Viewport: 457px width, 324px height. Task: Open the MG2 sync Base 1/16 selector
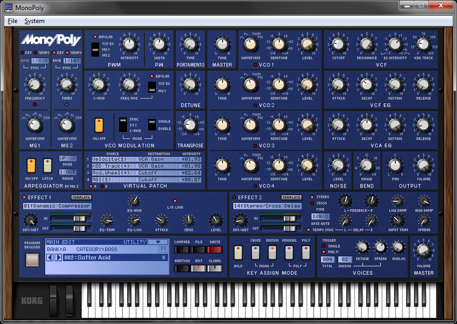[x=71, y=61]
